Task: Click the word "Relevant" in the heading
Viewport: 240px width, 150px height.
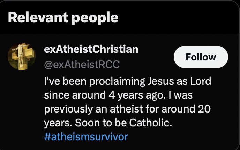Action: pos(38,17)
